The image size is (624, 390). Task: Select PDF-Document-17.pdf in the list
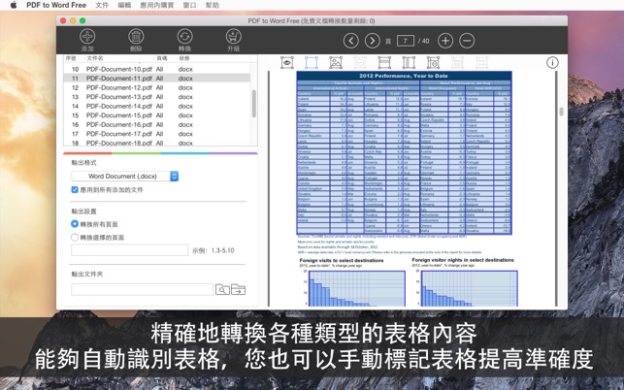click(x=157, y=134)
